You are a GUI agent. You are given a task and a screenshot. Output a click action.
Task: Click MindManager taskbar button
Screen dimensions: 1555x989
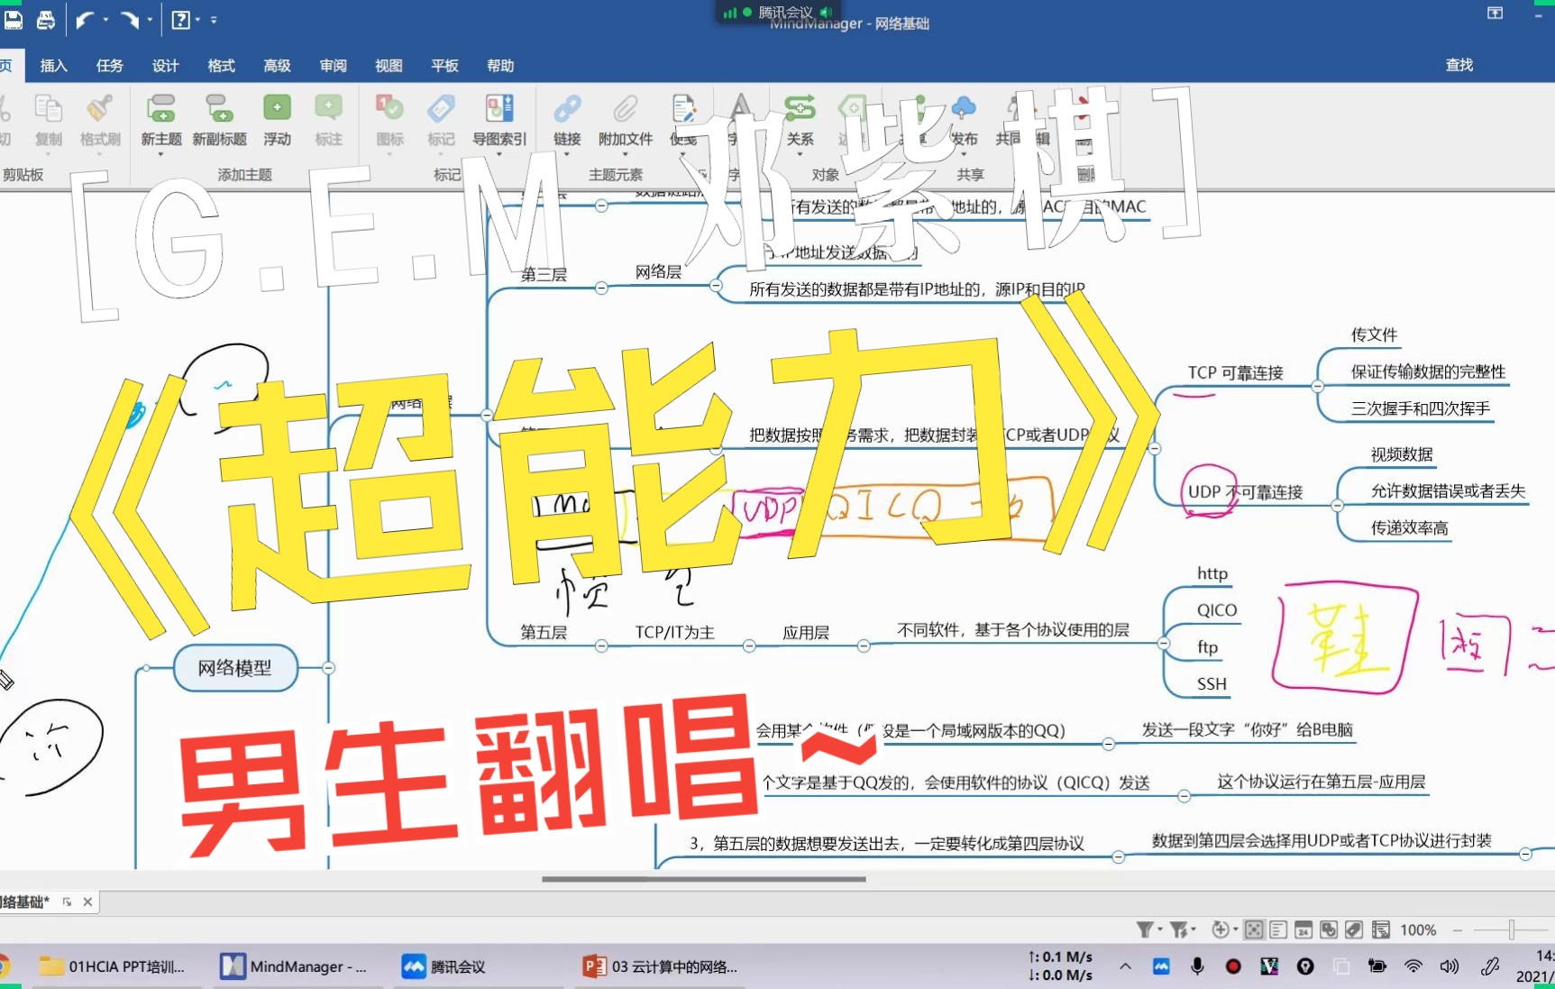[294, 966]
